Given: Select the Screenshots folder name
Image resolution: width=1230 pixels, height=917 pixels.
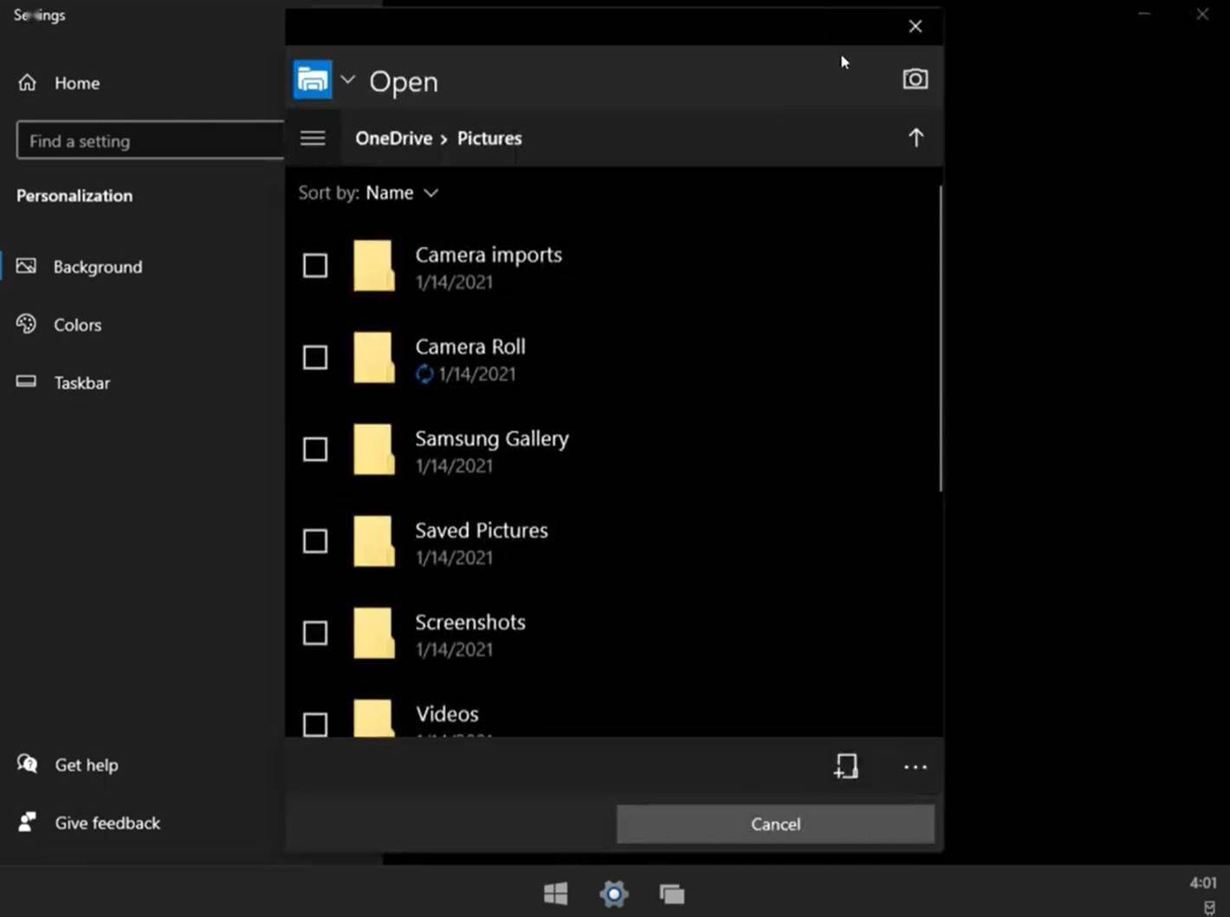Looking at the screenshot, I should tap(470, 622).
